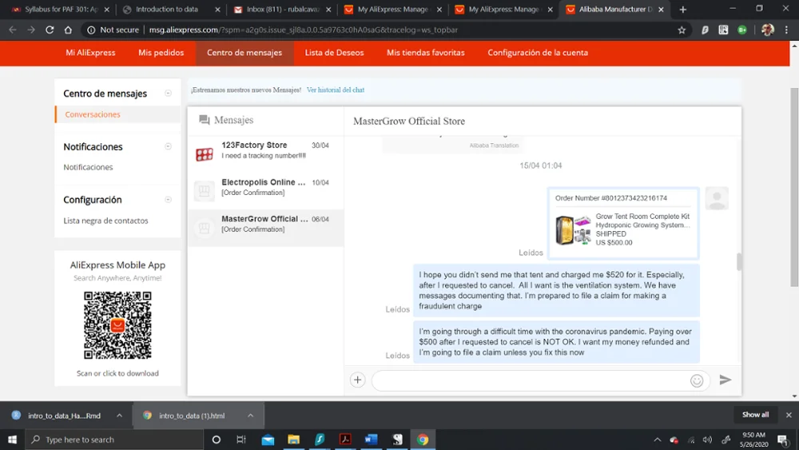This screenshot has height=450, width=799.
Task: Go to Mis pedidos
Action: coord(161,53)
